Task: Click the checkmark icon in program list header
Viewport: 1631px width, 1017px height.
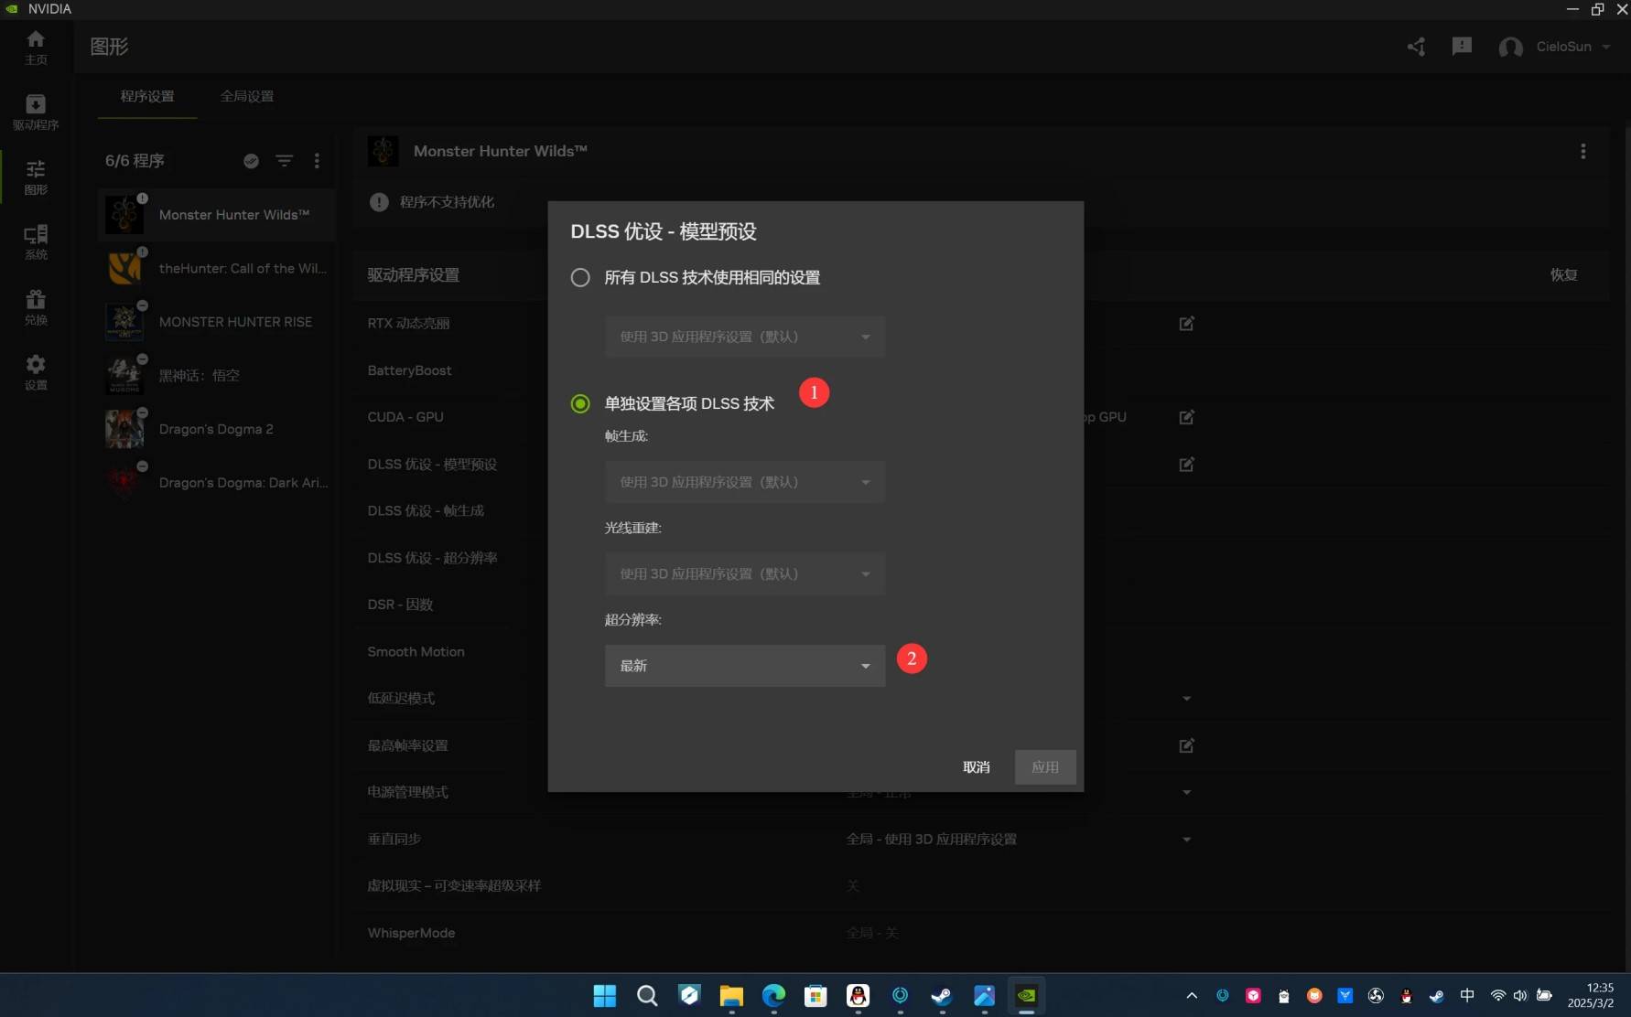Action: pos(251,161)
